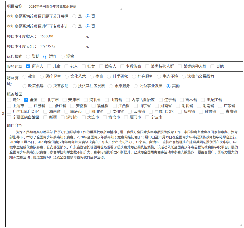Select 教育 as the service field
The height and width of the screenshot is (228, 244).
pos(25,76)
